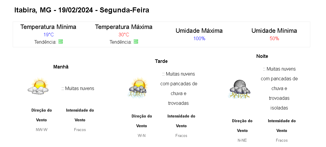The width and height of the screenshot is (326, 147).
Task: Click the 50% minimum humidity value
Action: click(x=274, y=38)
